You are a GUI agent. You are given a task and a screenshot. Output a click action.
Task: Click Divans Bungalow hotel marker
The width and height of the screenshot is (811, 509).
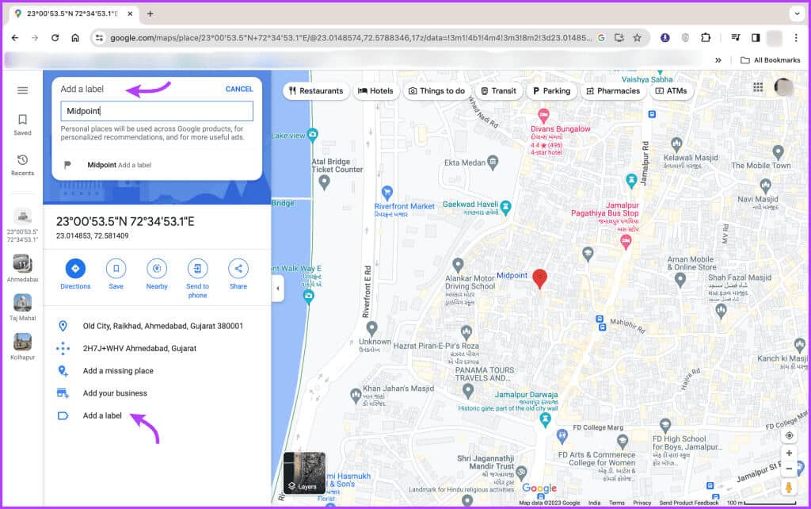pos(543,115)
